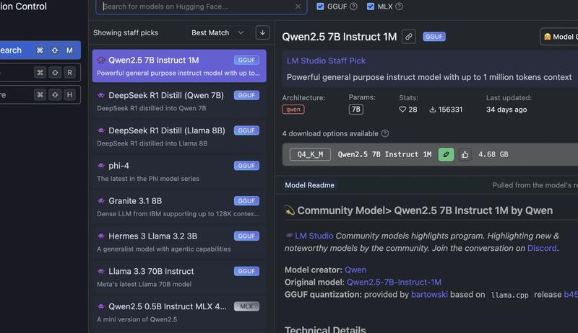Open the GGUF help question icon

tap(353, 6)
